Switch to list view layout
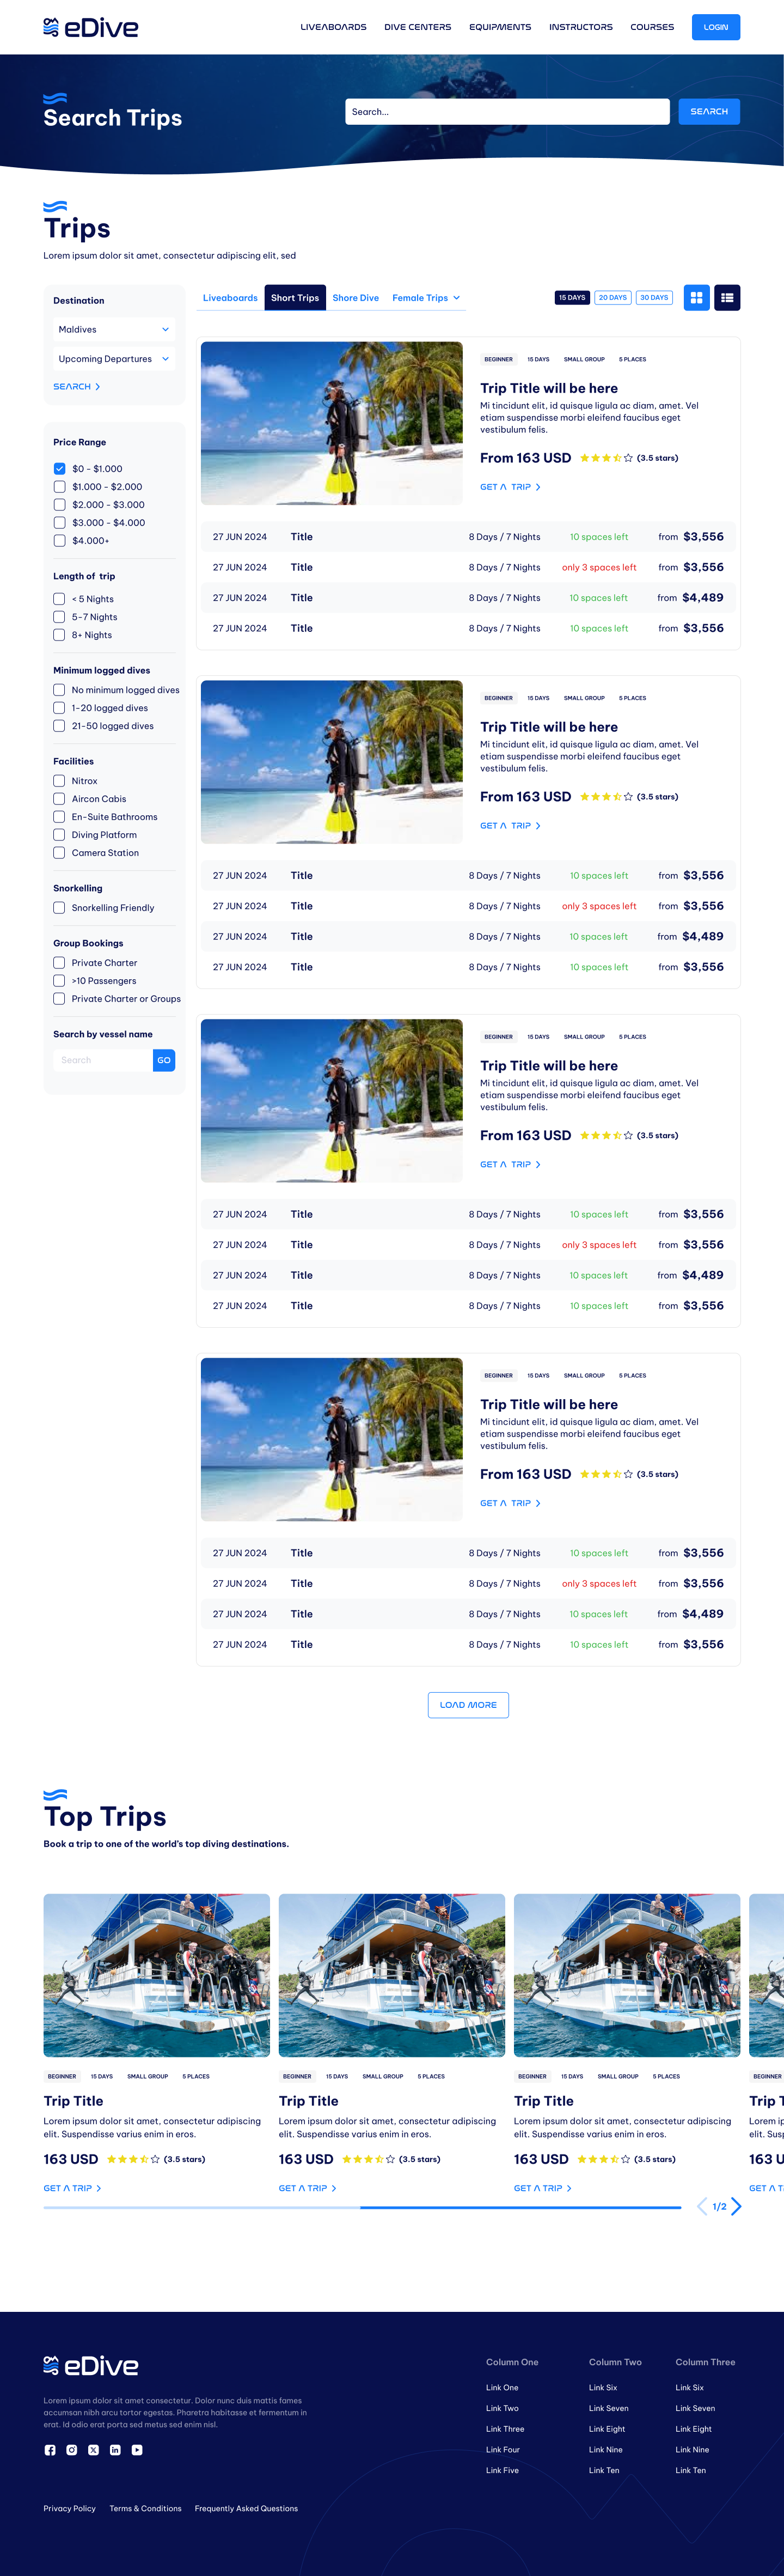This screenshot has height=2576, width=784. 727,298
